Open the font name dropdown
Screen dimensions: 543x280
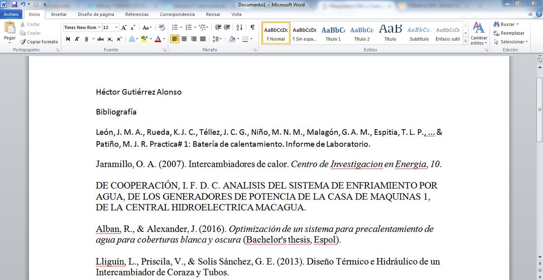[x=99, y=28]
